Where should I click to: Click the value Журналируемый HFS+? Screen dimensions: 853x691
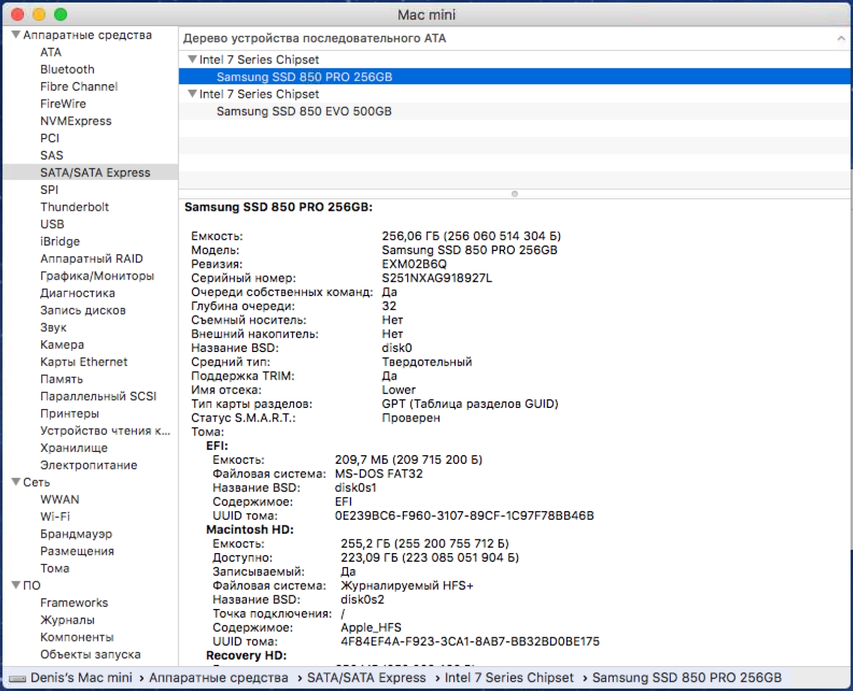tap(407, 586)
